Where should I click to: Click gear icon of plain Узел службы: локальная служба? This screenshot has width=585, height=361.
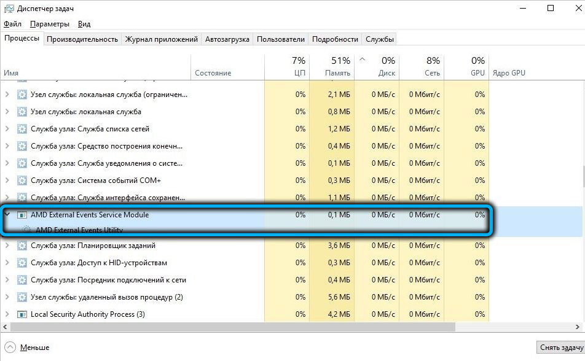(x=22, y=112)
